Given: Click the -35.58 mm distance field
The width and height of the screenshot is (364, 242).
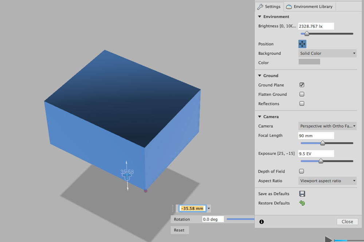Looking at the screenshot, I should tap(192, 208).
